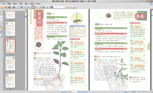Click inside the toolbar search field

(x=59, y=7)
